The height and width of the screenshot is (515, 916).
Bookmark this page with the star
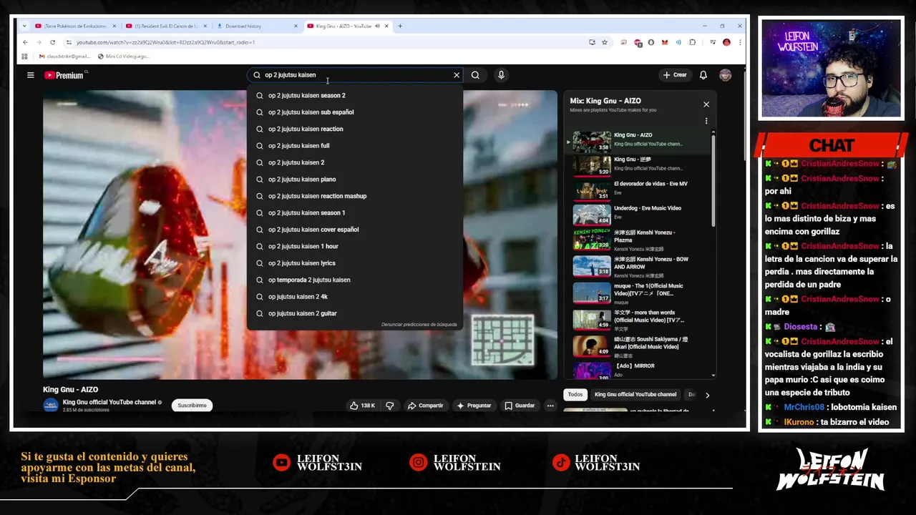[605, 42]
